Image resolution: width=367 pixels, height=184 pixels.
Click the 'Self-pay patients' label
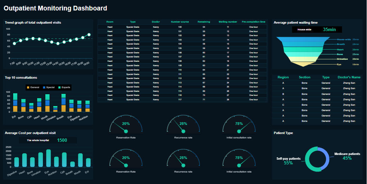(x=288, y=158)
